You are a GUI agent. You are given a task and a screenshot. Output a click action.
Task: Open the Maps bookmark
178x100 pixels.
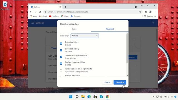pos(65,16)
